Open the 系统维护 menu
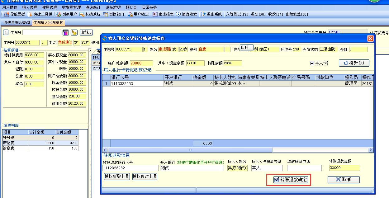The image size is (389, 198). [113, 7]
